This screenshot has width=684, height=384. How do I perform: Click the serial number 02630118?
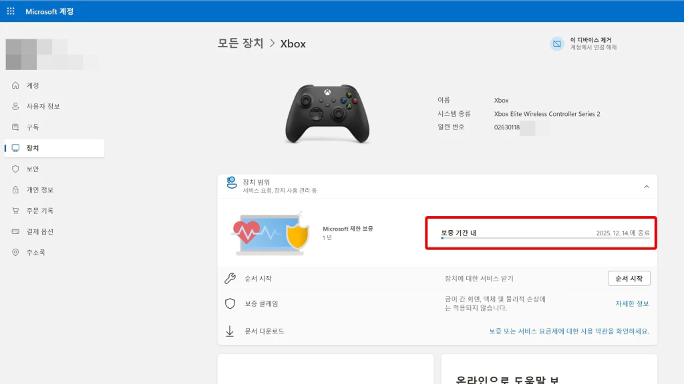[x=506, y=127]
